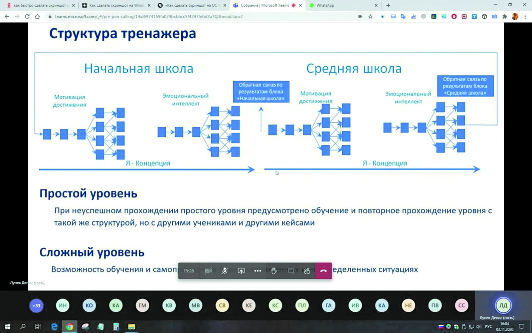Open the Extensions puzzle menu

click(505, 16)
